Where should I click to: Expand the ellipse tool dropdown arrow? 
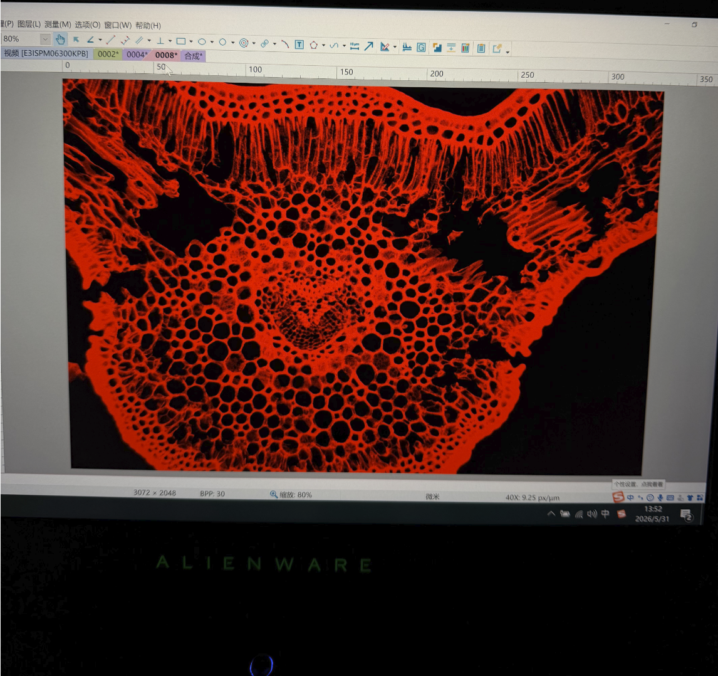point(212,42)
